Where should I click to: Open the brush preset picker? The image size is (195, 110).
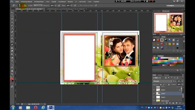click(x=21, y=5)
